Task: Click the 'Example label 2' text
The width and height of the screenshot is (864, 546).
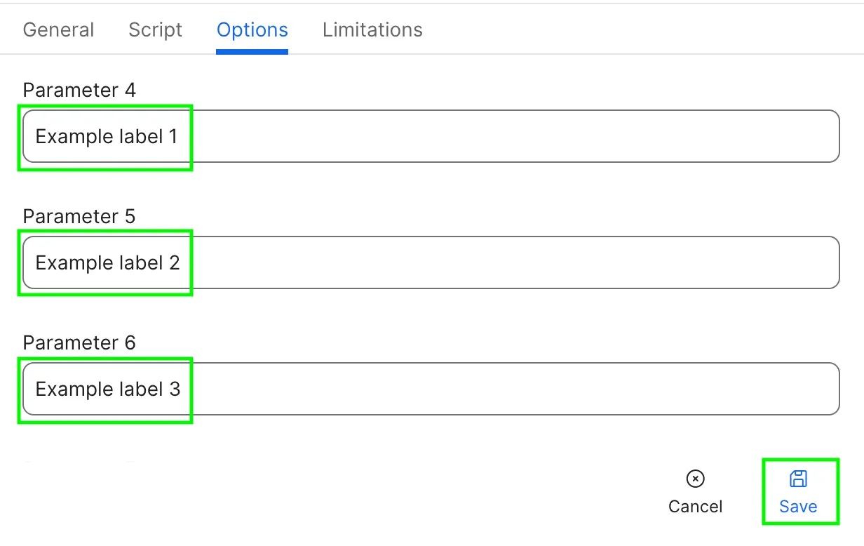Action: point(108,262)
